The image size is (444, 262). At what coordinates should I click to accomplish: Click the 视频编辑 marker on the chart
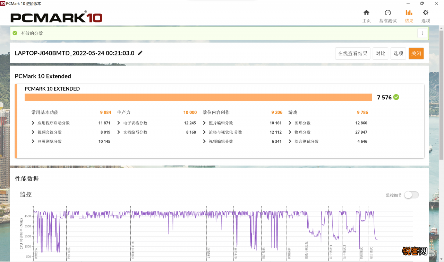point(289,253)
